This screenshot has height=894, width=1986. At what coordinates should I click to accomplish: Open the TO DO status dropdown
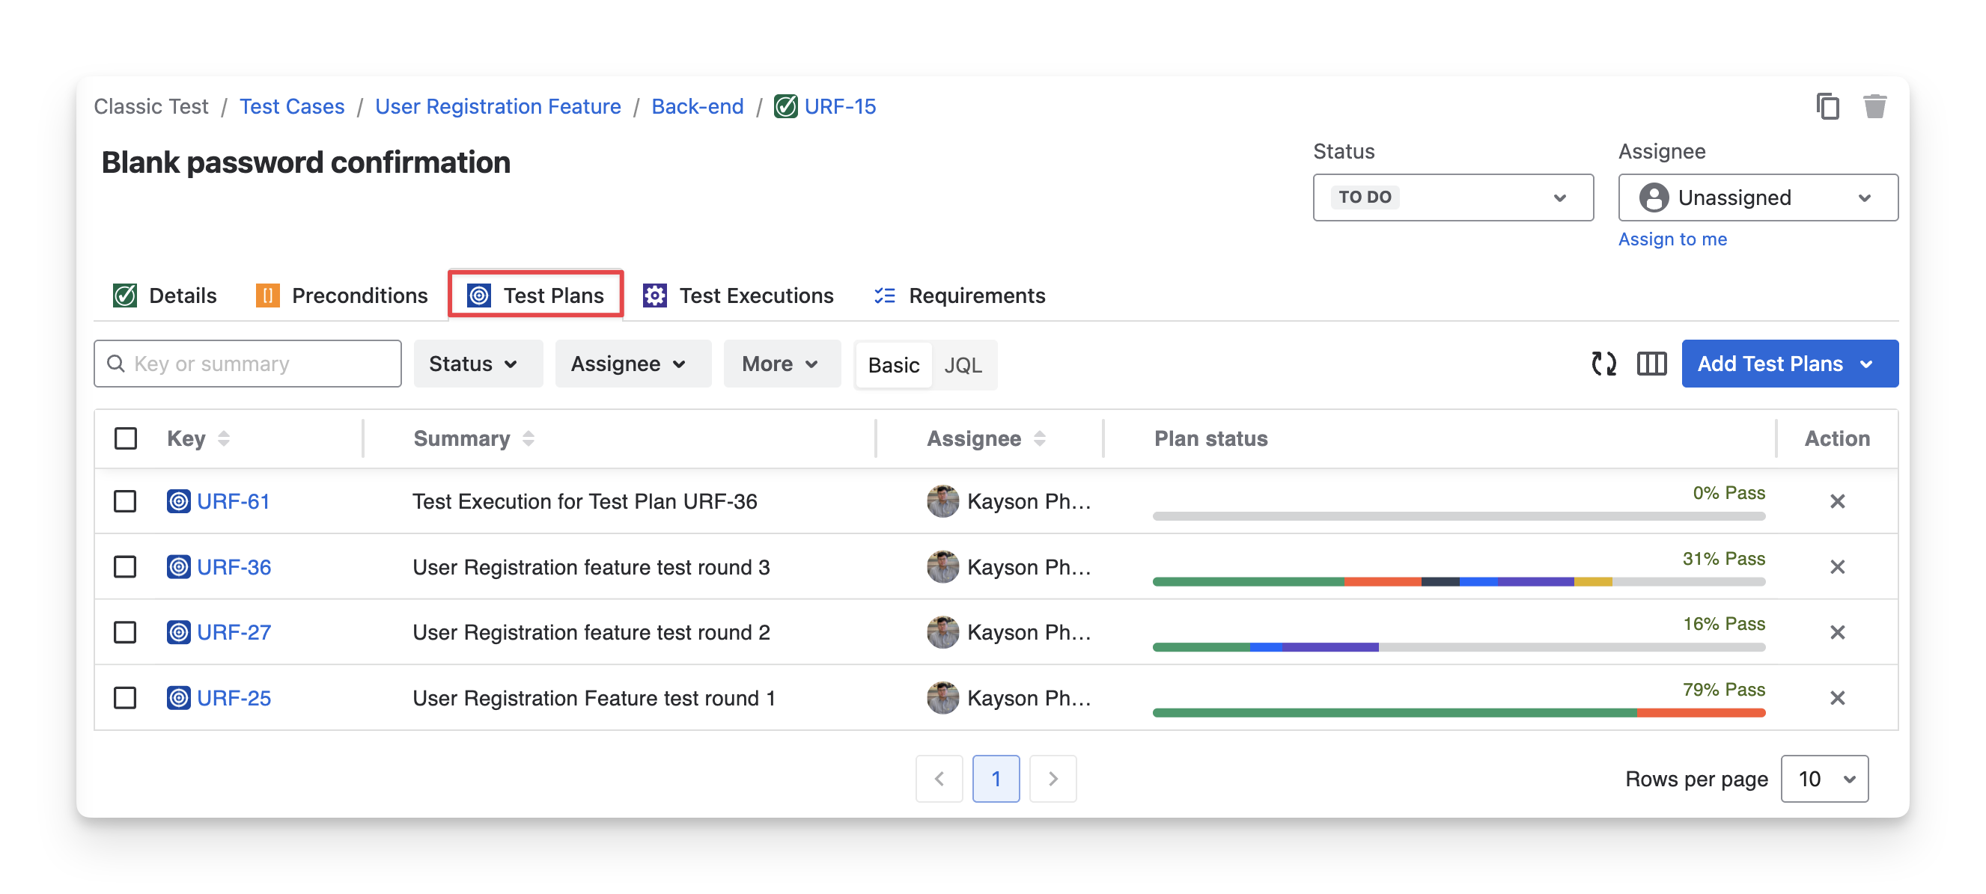tap(1452, 198)
